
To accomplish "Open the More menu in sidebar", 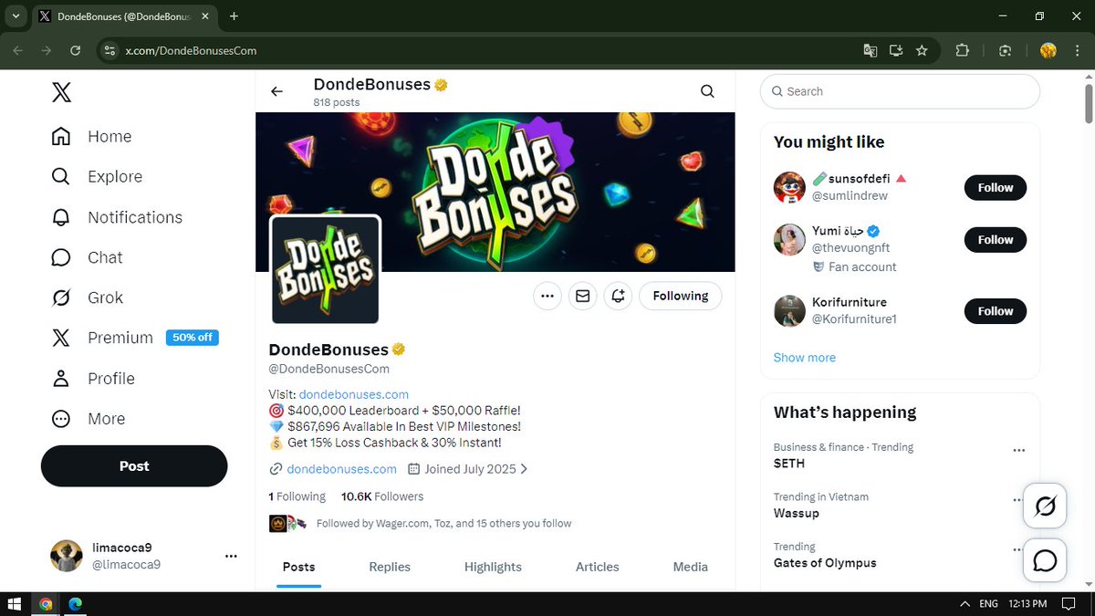I will tap(89, 419).
